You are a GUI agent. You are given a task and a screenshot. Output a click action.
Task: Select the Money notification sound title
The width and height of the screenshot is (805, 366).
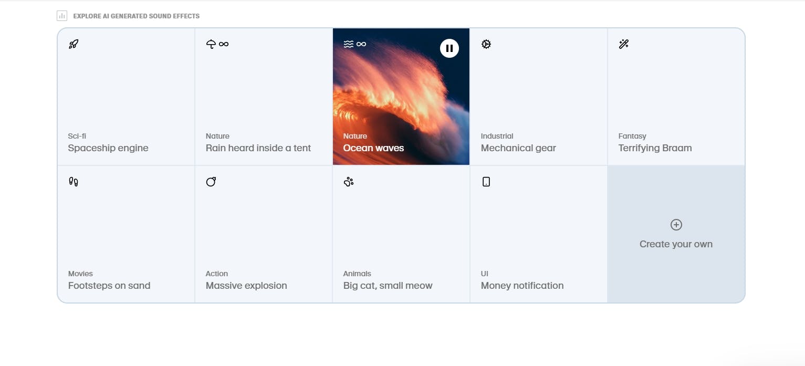522,286
